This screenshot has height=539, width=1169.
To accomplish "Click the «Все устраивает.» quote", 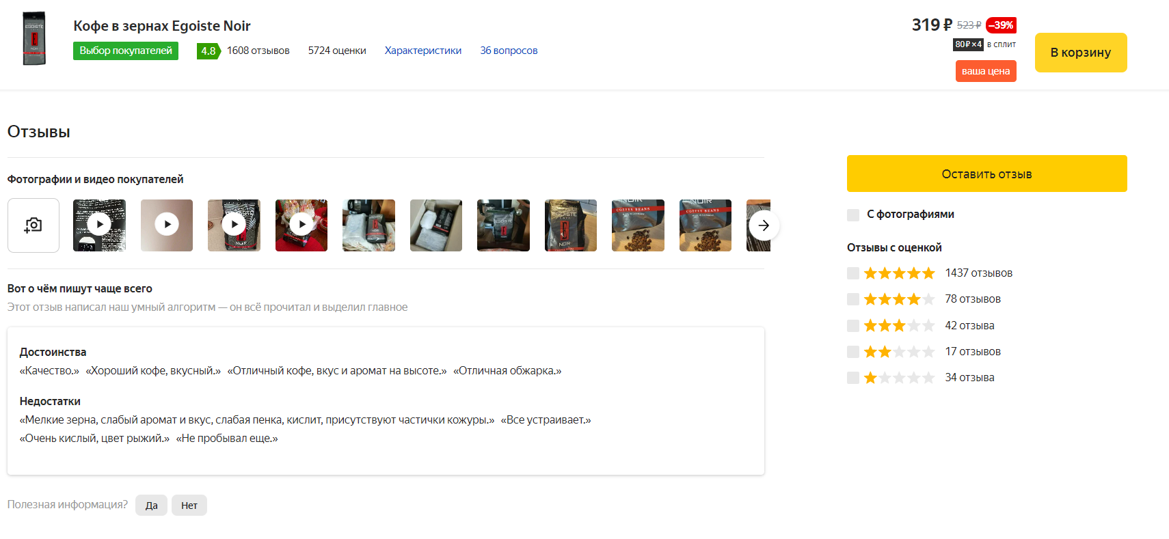I will tap(546, 420).
